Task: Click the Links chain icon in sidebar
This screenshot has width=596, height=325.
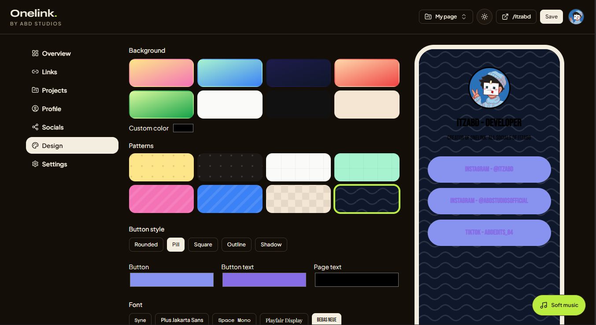Action: click(x=35, y=72)
